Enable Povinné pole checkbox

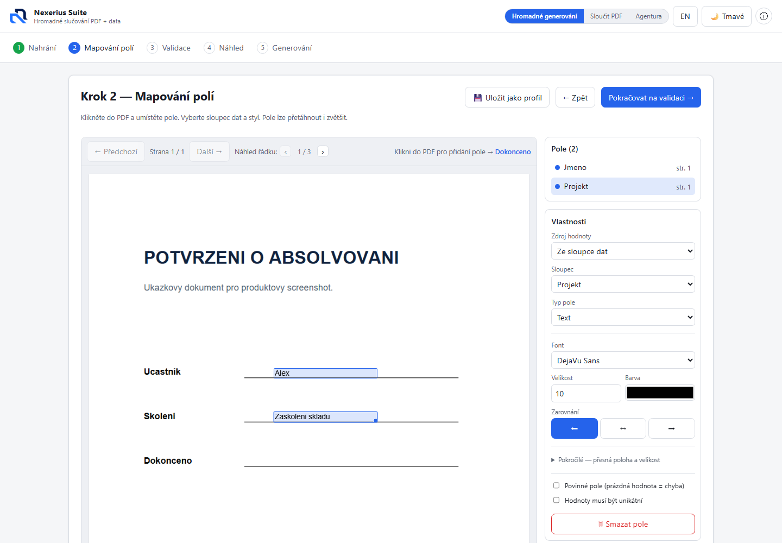(x=556, y=485)
